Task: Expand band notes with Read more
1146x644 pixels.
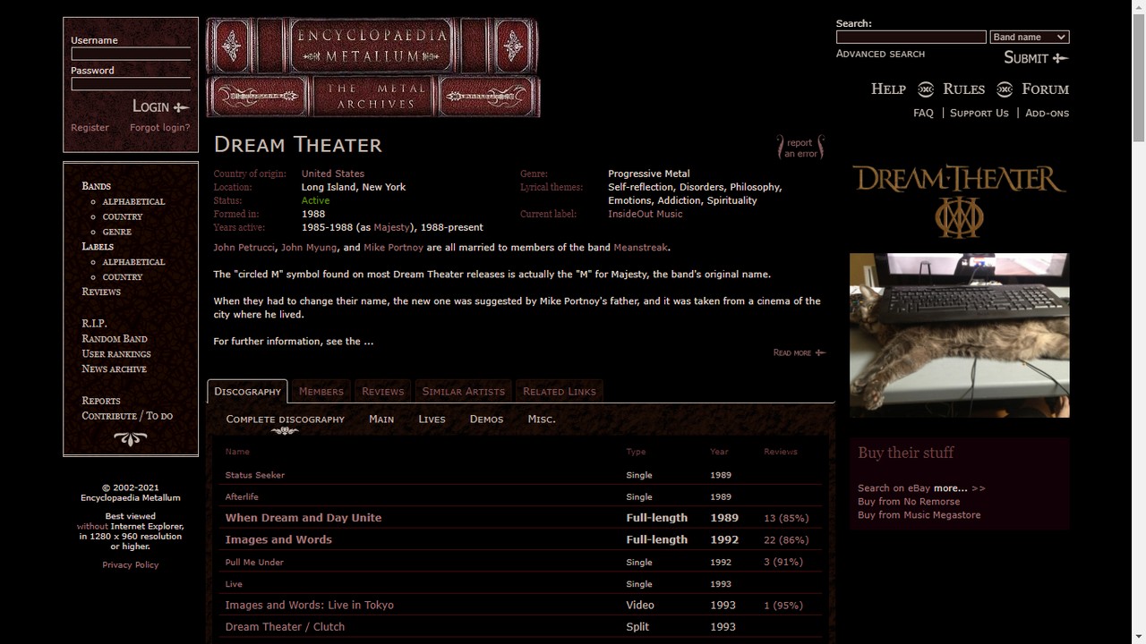Action: click(799, 352)
